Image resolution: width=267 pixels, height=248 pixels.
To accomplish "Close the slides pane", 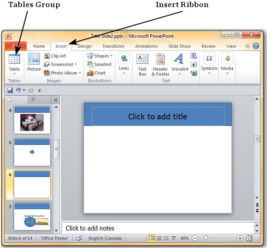I will pyautogui.click(x=55, y=99).
